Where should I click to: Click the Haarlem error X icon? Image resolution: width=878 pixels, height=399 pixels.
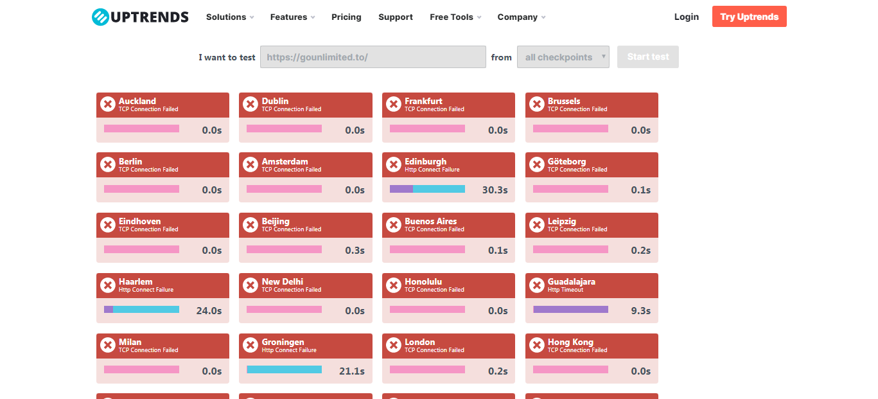pos(107,285)
